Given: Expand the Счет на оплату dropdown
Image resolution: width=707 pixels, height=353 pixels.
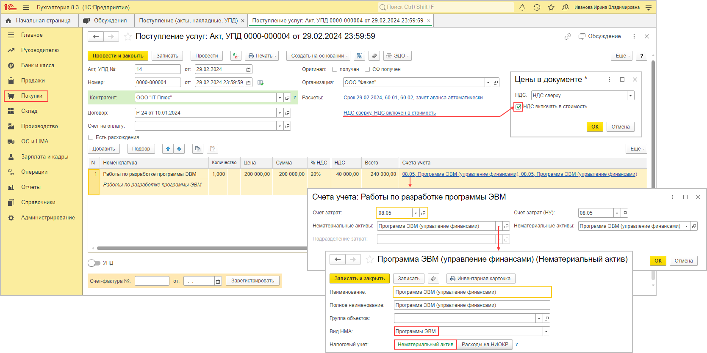Looking at the screenshot, I should [x=280, y=126].
